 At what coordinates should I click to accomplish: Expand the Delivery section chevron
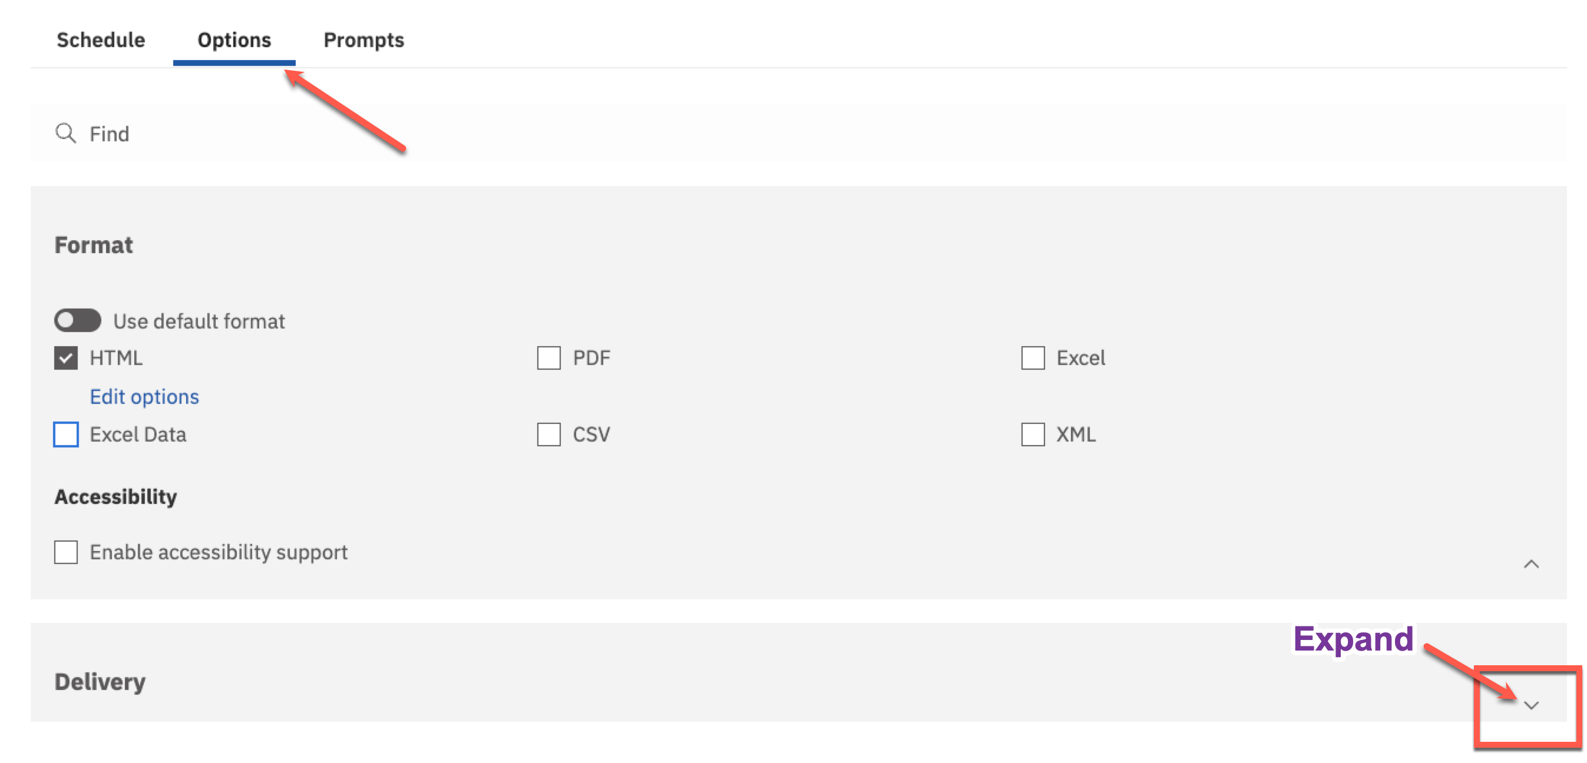click(1530, 706)
